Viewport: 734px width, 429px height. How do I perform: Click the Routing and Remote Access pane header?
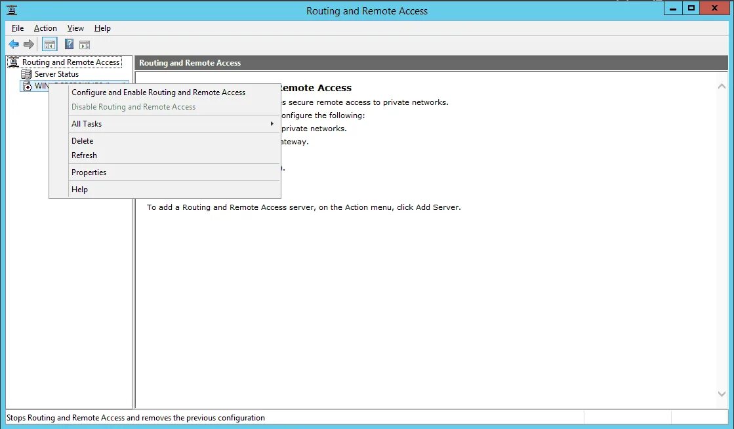(431, 63)
